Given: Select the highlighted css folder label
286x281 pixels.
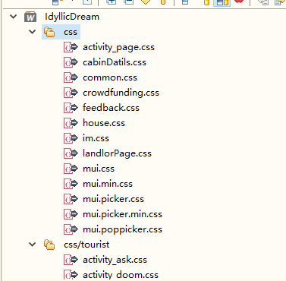Looking at the screenshot, I should [x=71, y=33].
